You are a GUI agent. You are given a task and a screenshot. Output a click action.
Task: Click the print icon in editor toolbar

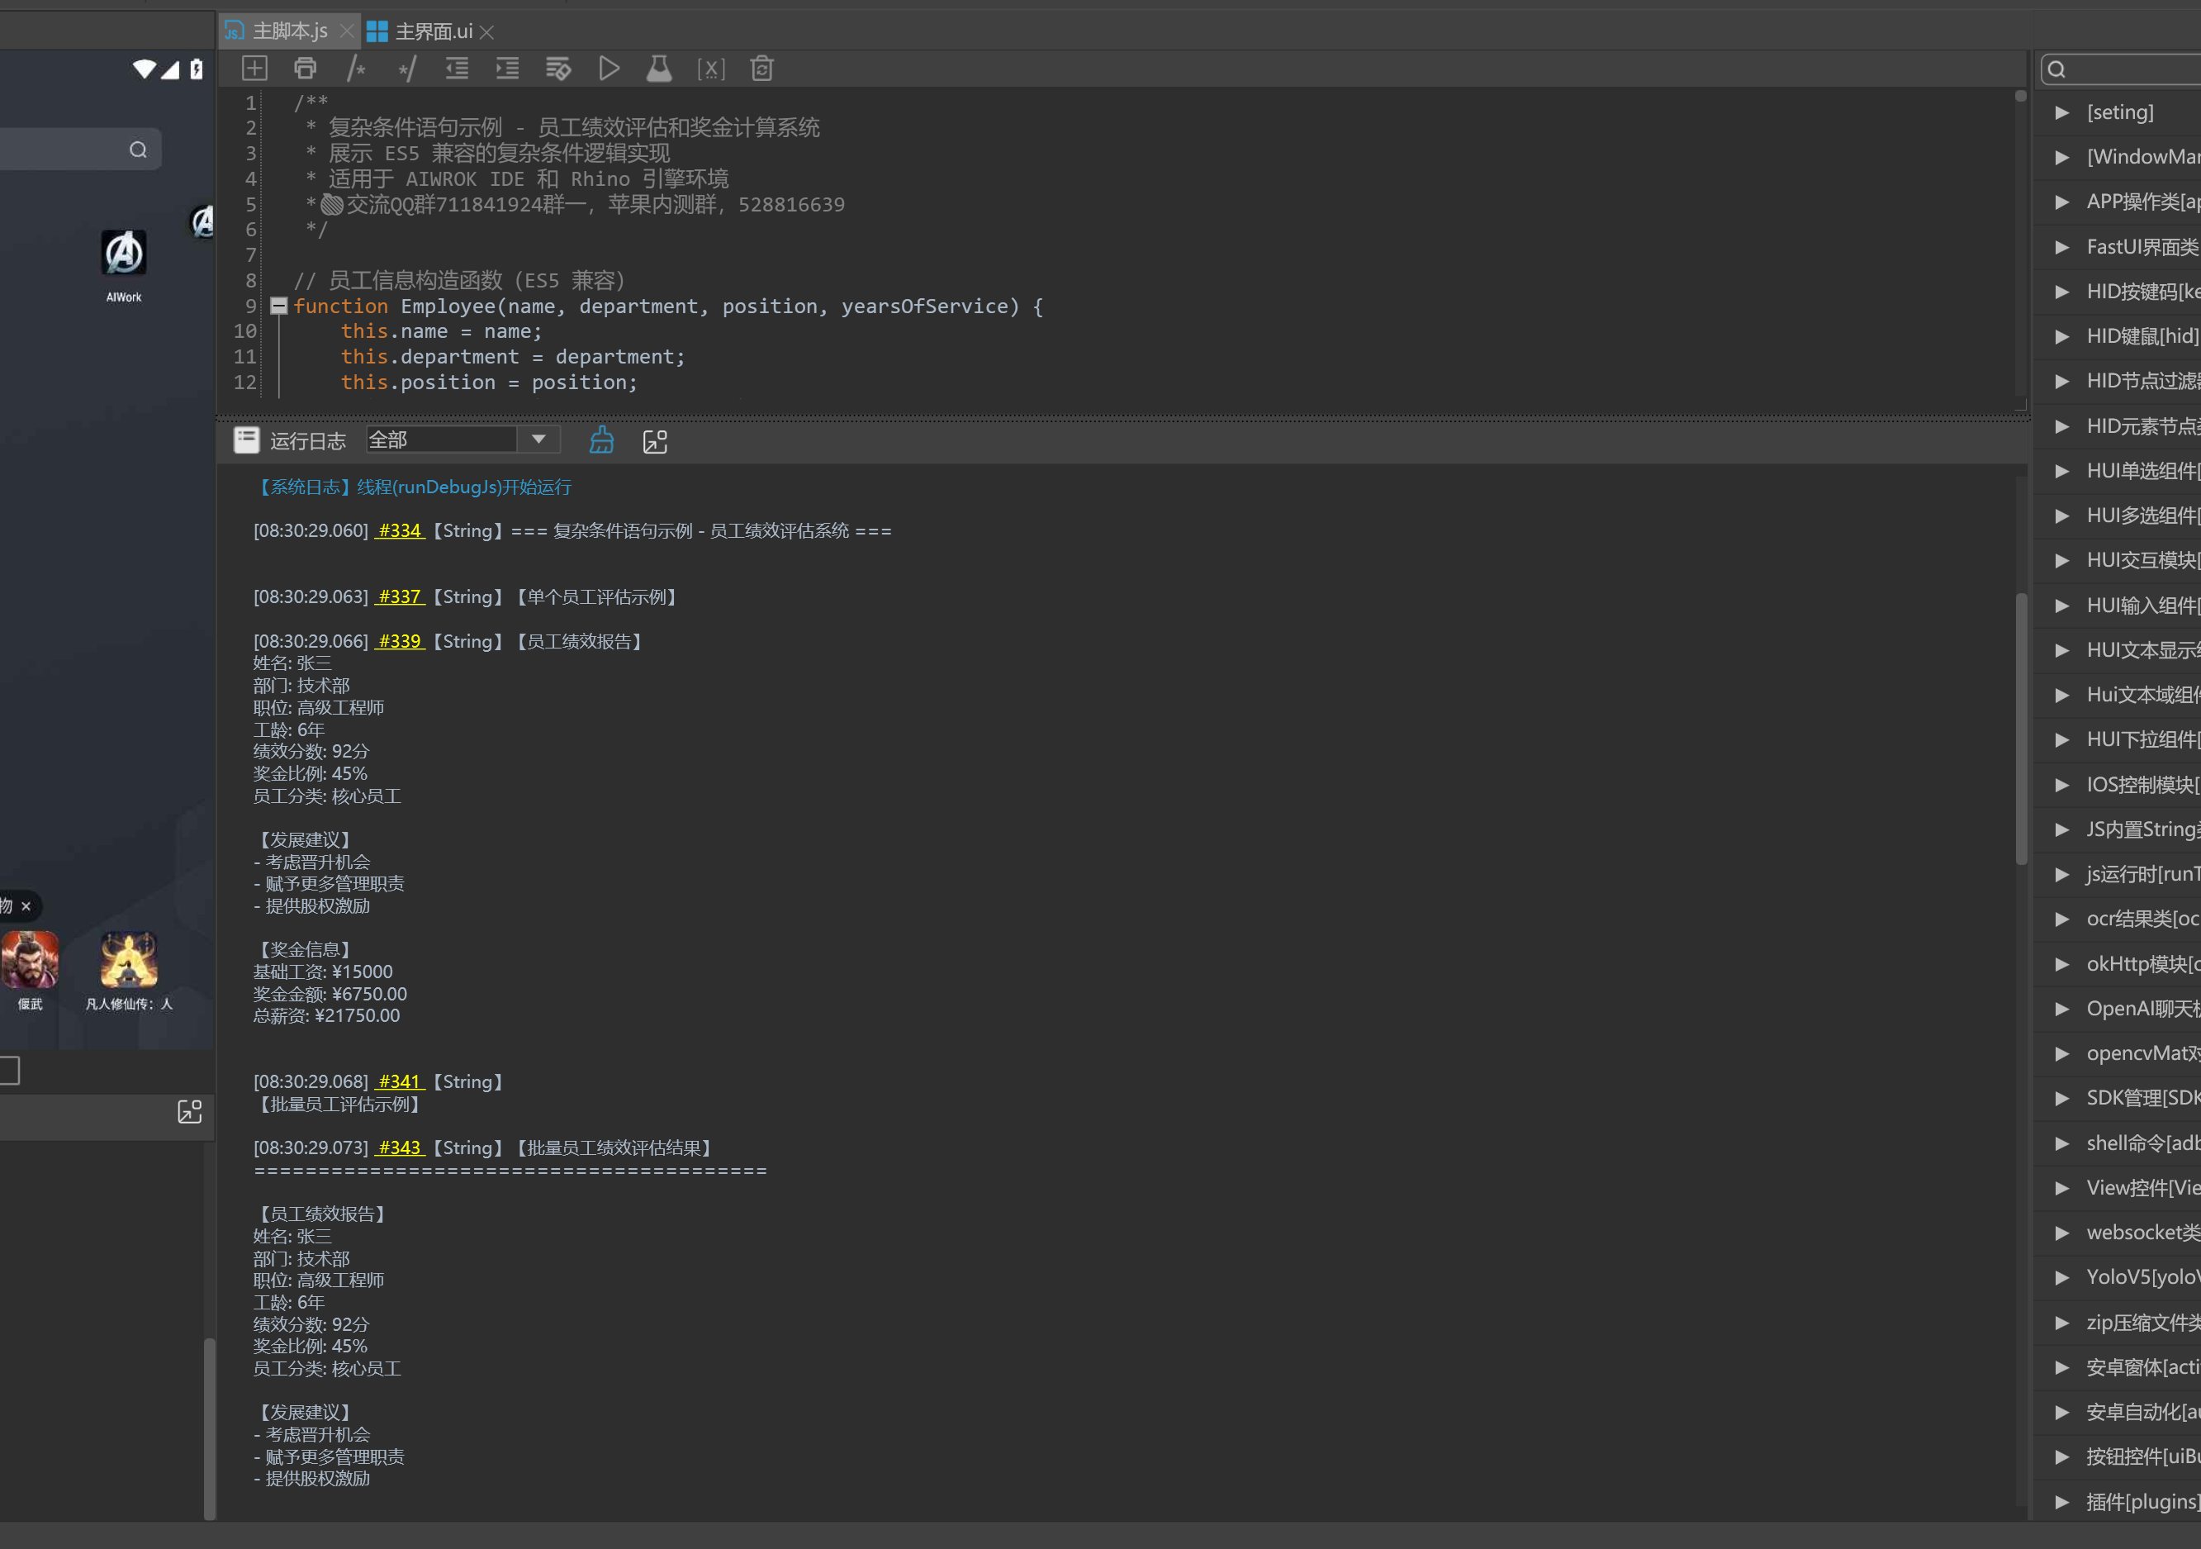click(x=305, y=68)
